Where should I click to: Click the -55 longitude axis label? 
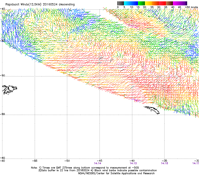35,161
